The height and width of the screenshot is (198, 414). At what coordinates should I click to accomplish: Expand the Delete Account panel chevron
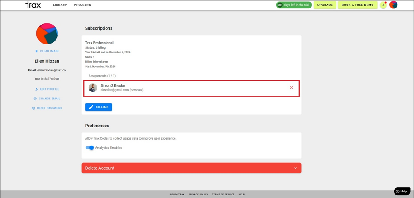(295, 168)
